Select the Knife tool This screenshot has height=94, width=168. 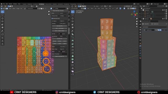pyautogui.click(x=73, y=53)
